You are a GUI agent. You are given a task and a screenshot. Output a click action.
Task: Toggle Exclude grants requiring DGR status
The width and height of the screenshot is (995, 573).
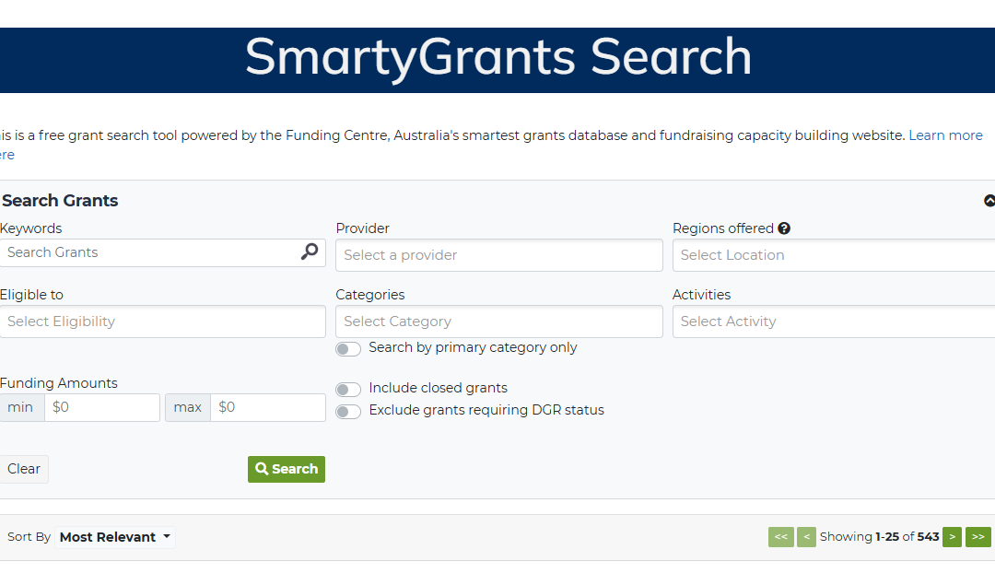(x=348, y=412)
